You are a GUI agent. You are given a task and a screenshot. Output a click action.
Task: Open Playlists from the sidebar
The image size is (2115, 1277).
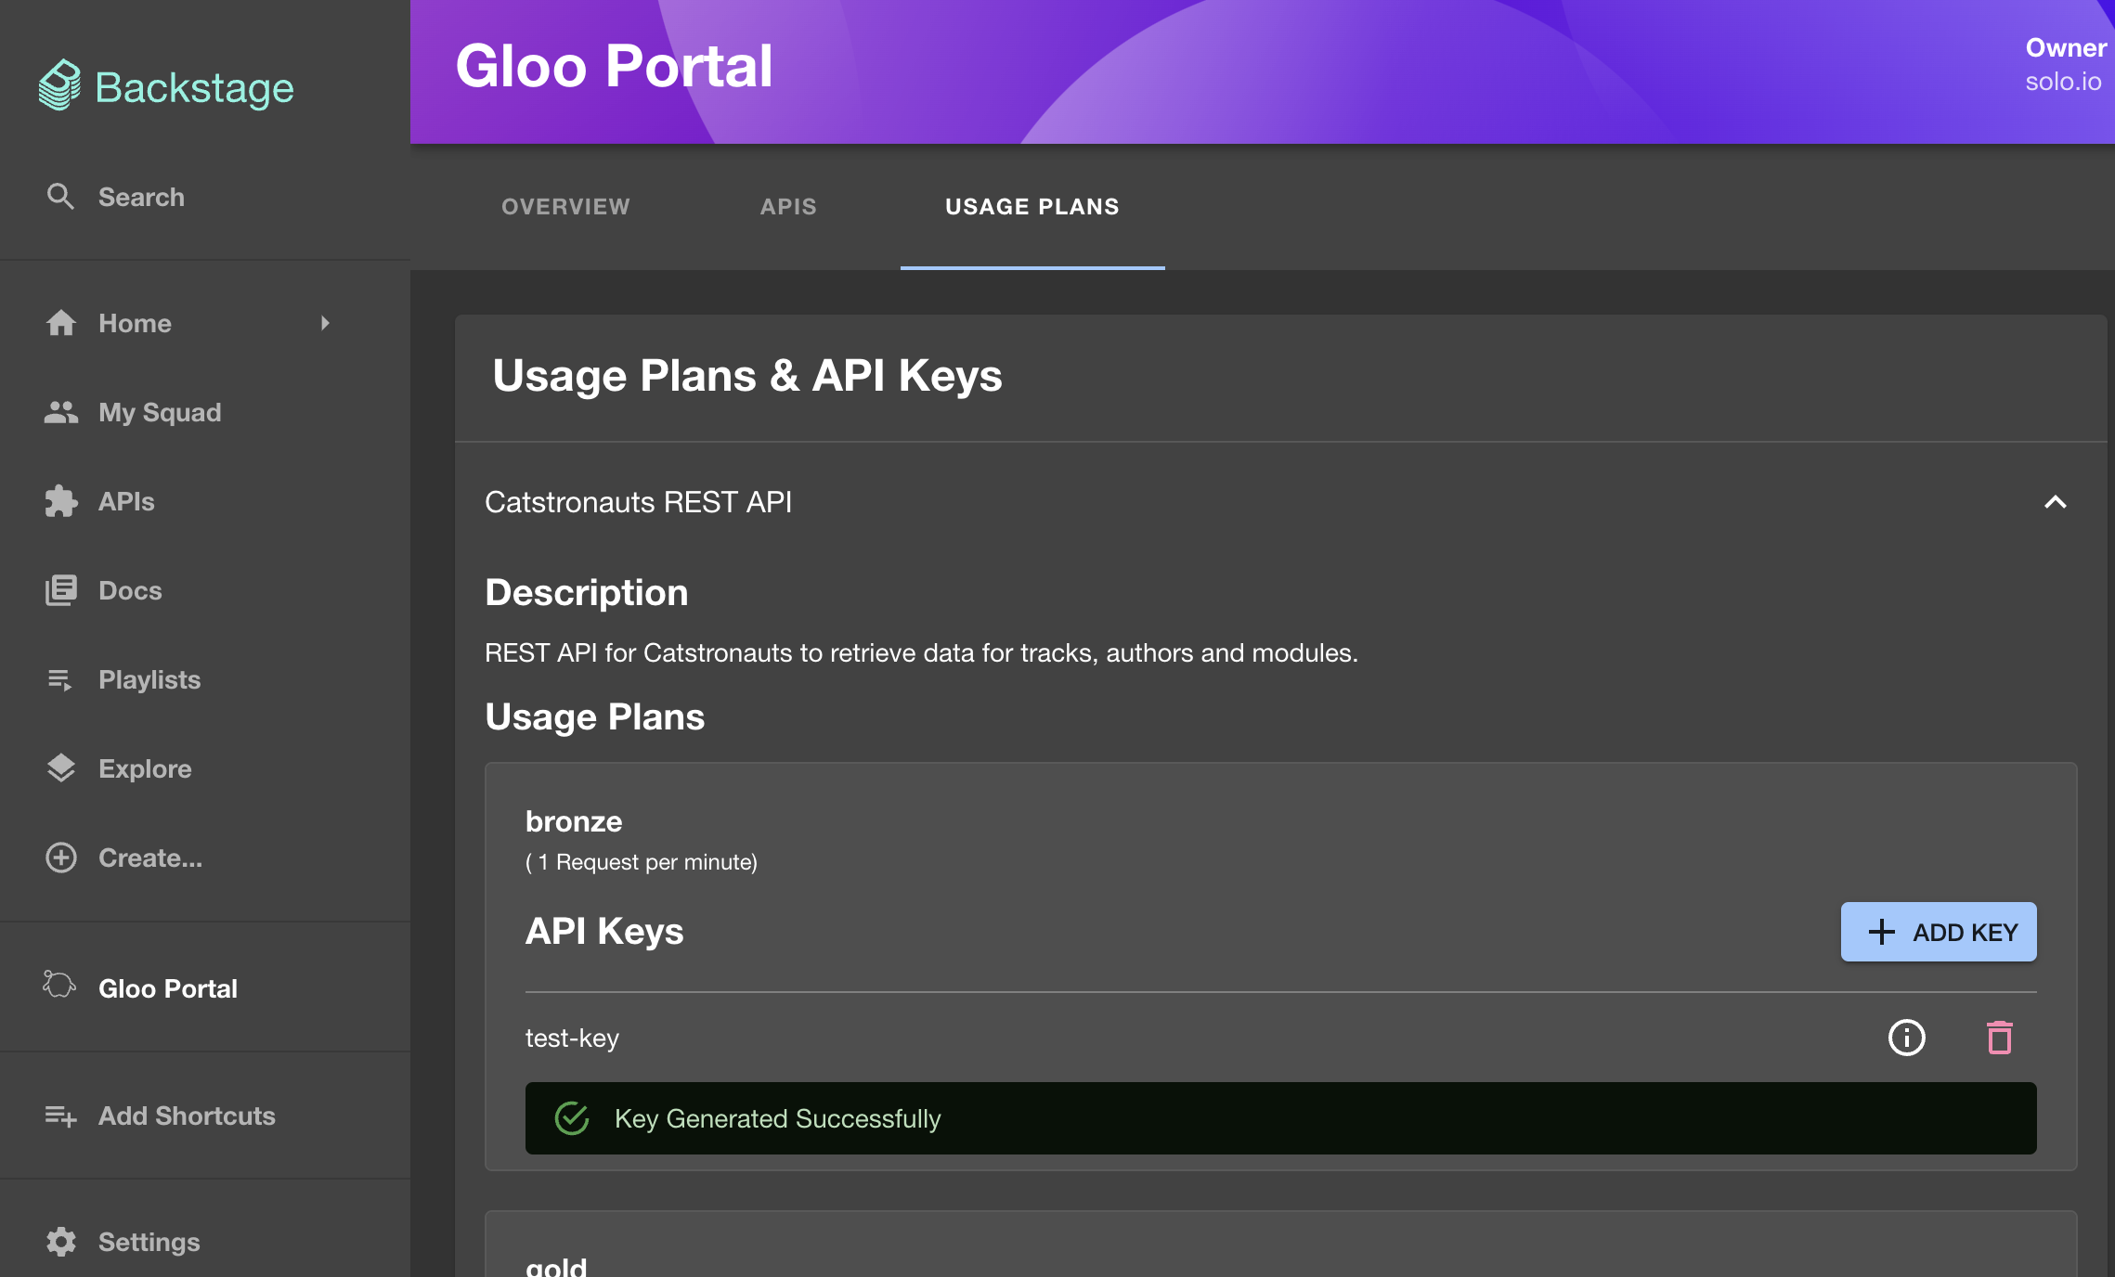149,679
